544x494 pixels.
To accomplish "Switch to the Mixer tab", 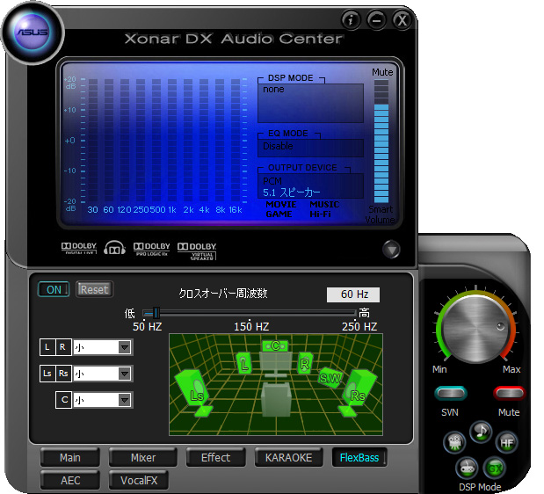I will click(x=143, y=457).
